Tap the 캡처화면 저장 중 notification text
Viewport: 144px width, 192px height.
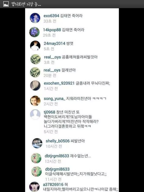pyautogui.click(x=26, y=4)
